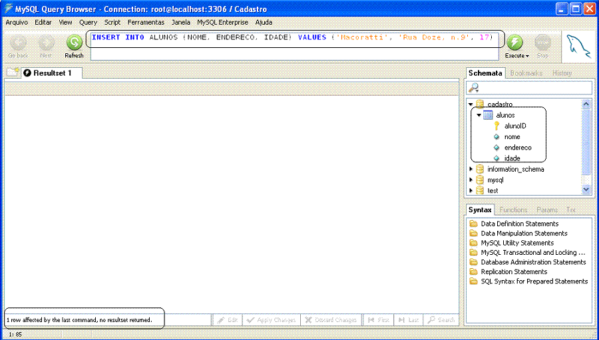Select the test database icon
599x340 pixels.
(x=480, y=190)
